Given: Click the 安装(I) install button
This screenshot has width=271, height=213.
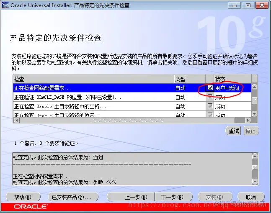Looking at the screenshot, I should (214, 197).
